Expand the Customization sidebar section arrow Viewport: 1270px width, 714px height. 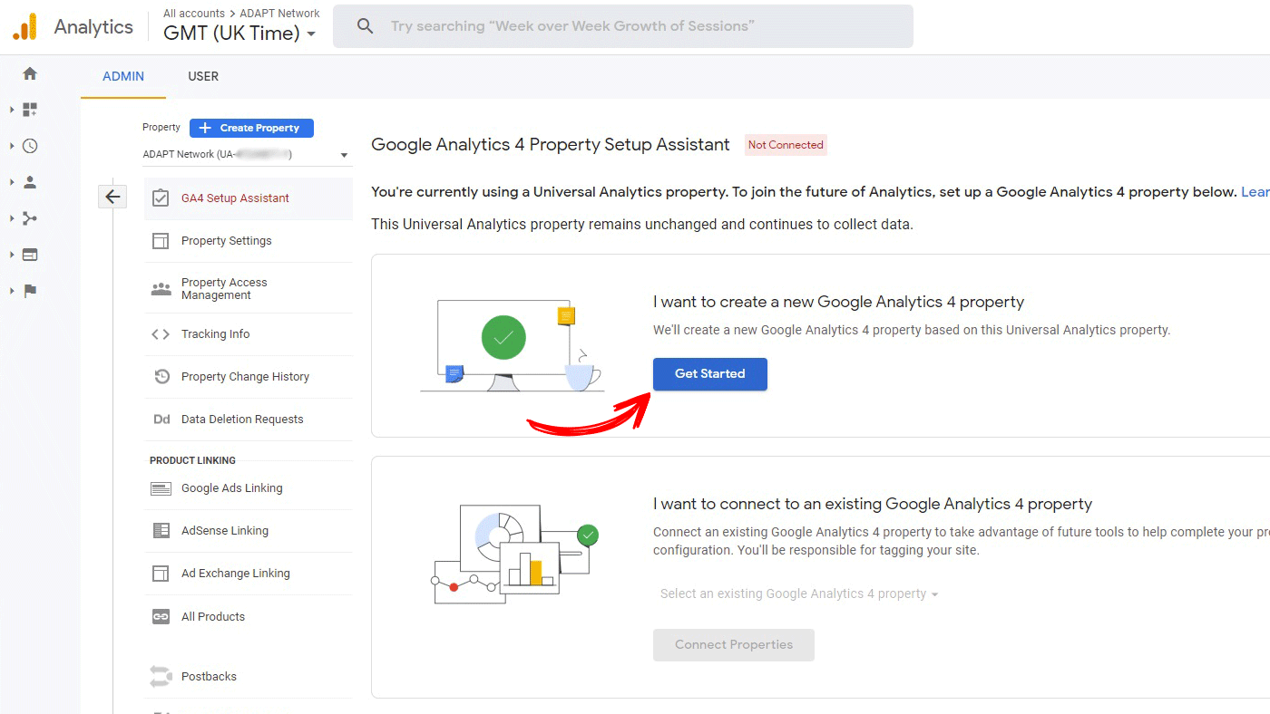pyautogui.click(x=12, y=110)
